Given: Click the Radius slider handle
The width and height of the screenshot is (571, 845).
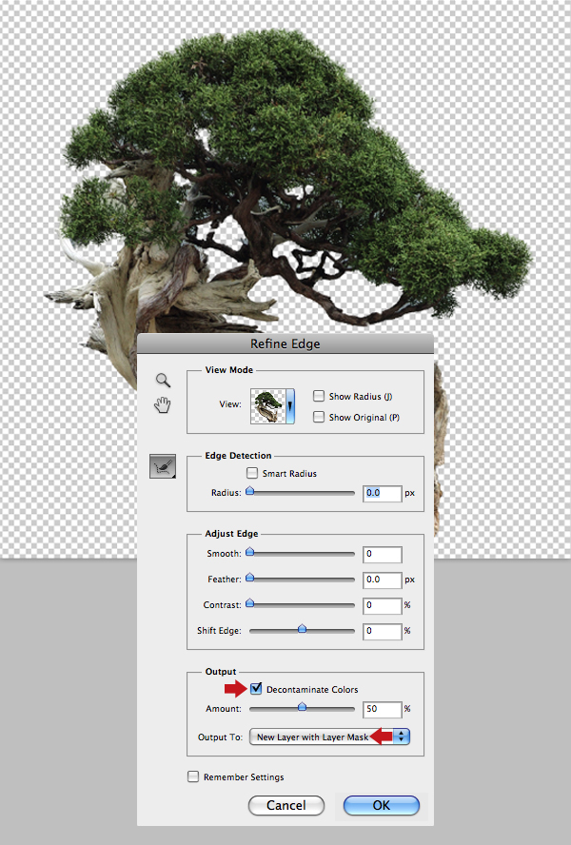Looking at the screenshot, I should [x=249, y=491].
